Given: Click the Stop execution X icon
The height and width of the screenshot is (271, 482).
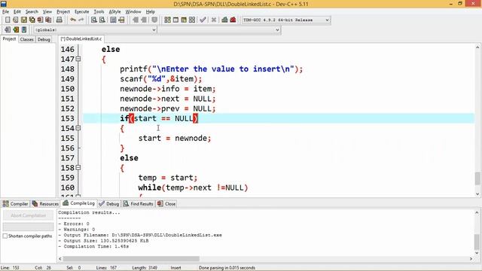Looking at the screenshot, I should coord(214,20).
